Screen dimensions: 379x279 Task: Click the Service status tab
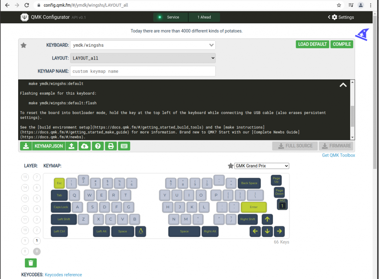click(x=170, y=17)
